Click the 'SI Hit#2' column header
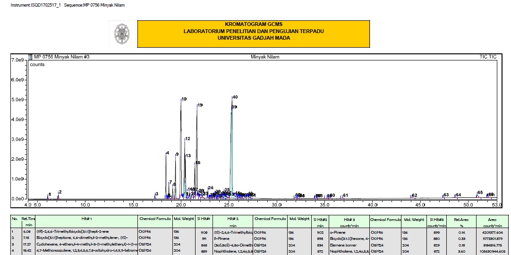 [x=320, y=220]
